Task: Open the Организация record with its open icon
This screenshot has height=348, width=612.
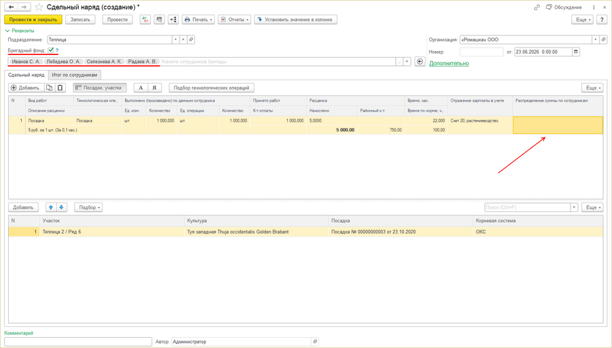Action: [603, 39]
